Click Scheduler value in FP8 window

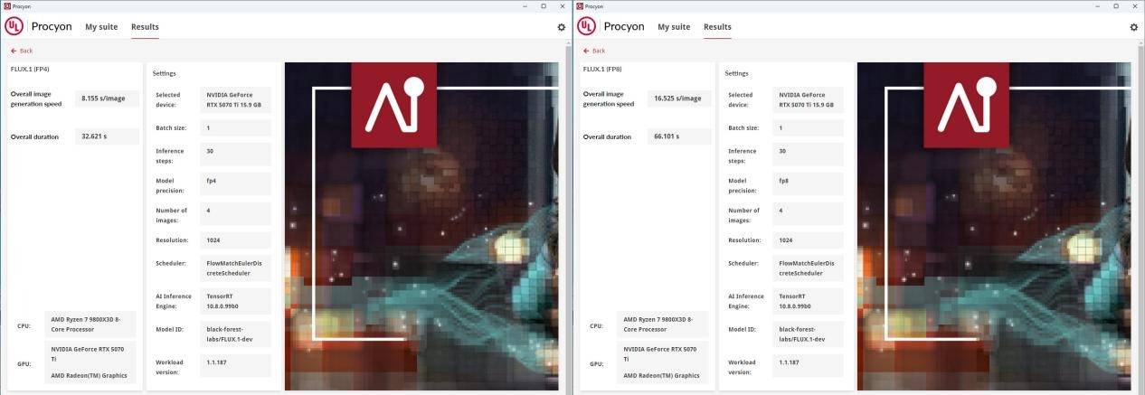(x=809, y=268)
